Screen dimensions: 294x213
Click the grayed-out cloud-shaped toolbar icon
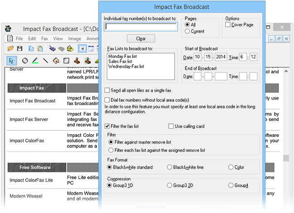point(61,49)
